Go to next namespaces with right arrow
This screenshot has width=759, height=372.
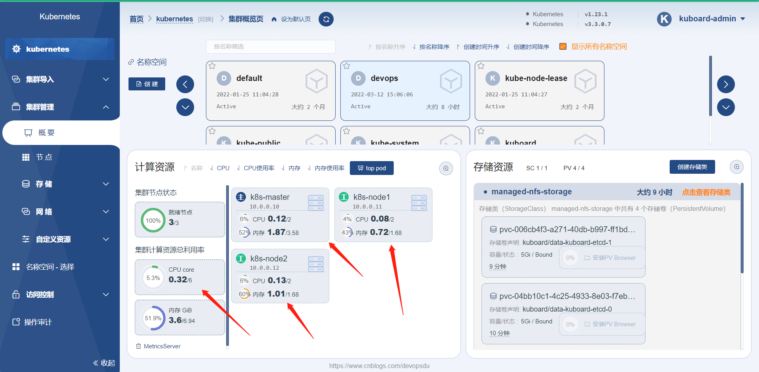[726, 84]
